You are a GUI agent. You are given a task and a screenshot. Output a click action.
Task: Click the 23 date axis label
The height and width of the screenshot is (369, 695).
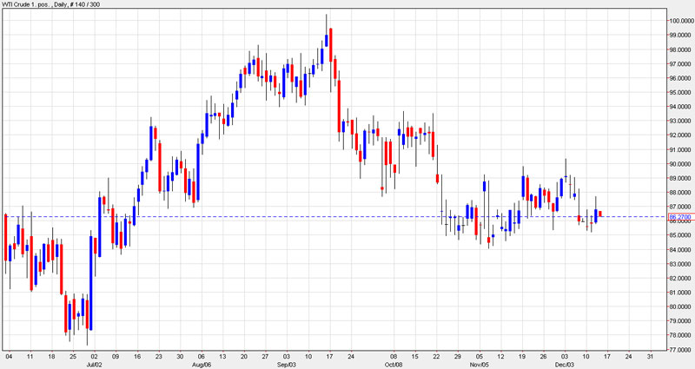tap(158, 357)
